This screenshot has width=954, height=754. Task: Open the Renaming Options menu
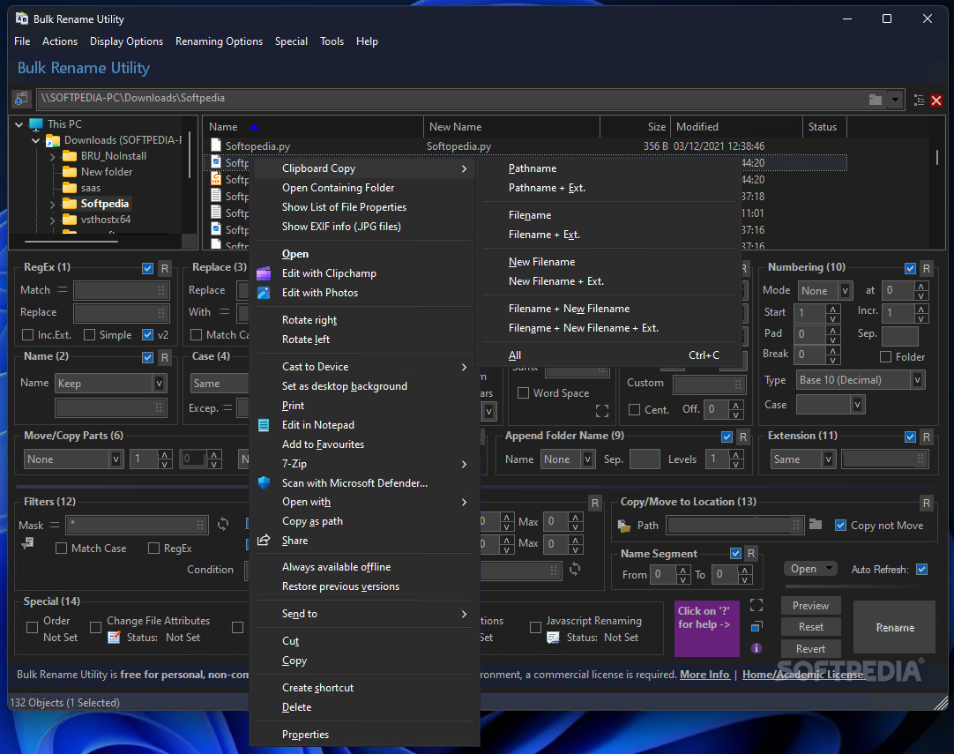tap(219, 41)
